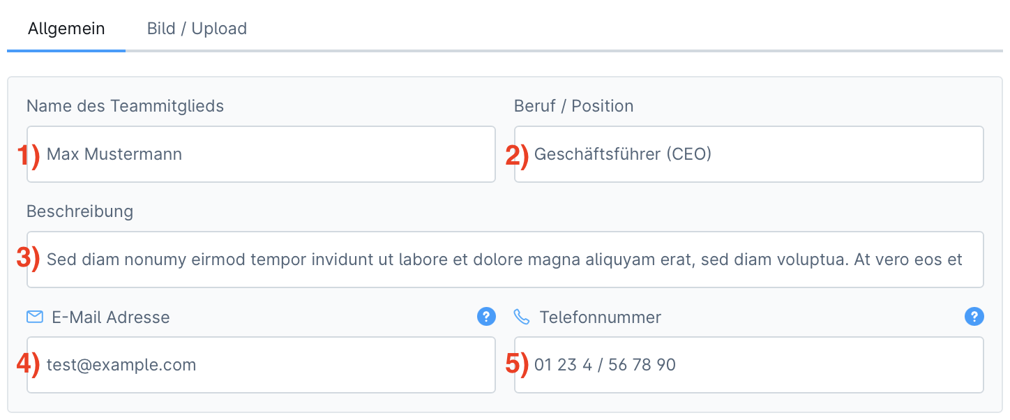
Task: Click the red "3)" marker
Action: tap(29, 258)
